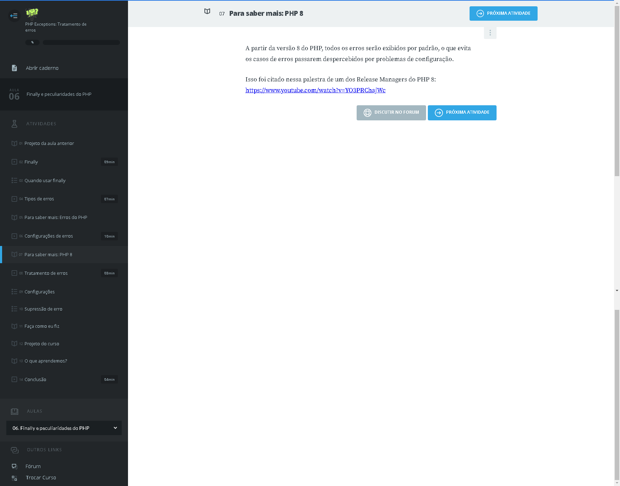Click the page vertical scrollbar thumb
620x486 pixels.
(617, 91)
